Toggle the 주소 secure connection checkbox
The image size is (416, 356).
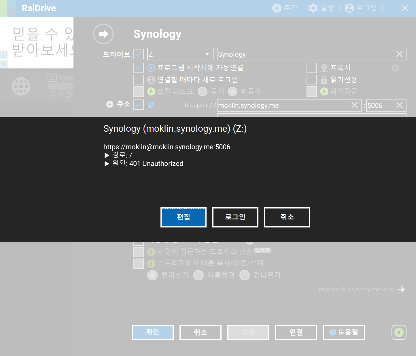[139, 105]
